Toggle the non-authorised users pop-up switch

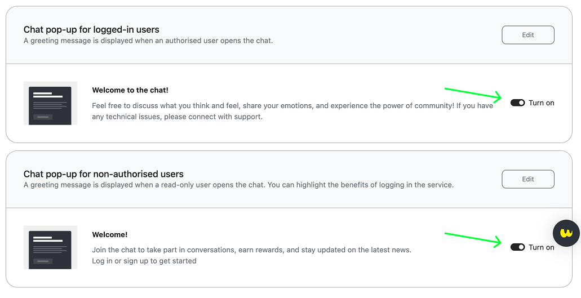pos(517,247)
